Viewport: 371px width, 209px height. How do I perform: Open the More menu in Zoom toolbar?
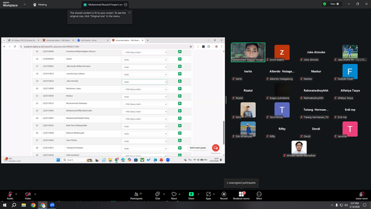tap(259, 196)
